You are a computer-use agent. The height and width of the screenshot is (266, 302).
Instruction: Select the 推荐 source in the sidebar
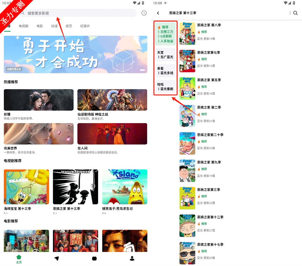point(165,34)
